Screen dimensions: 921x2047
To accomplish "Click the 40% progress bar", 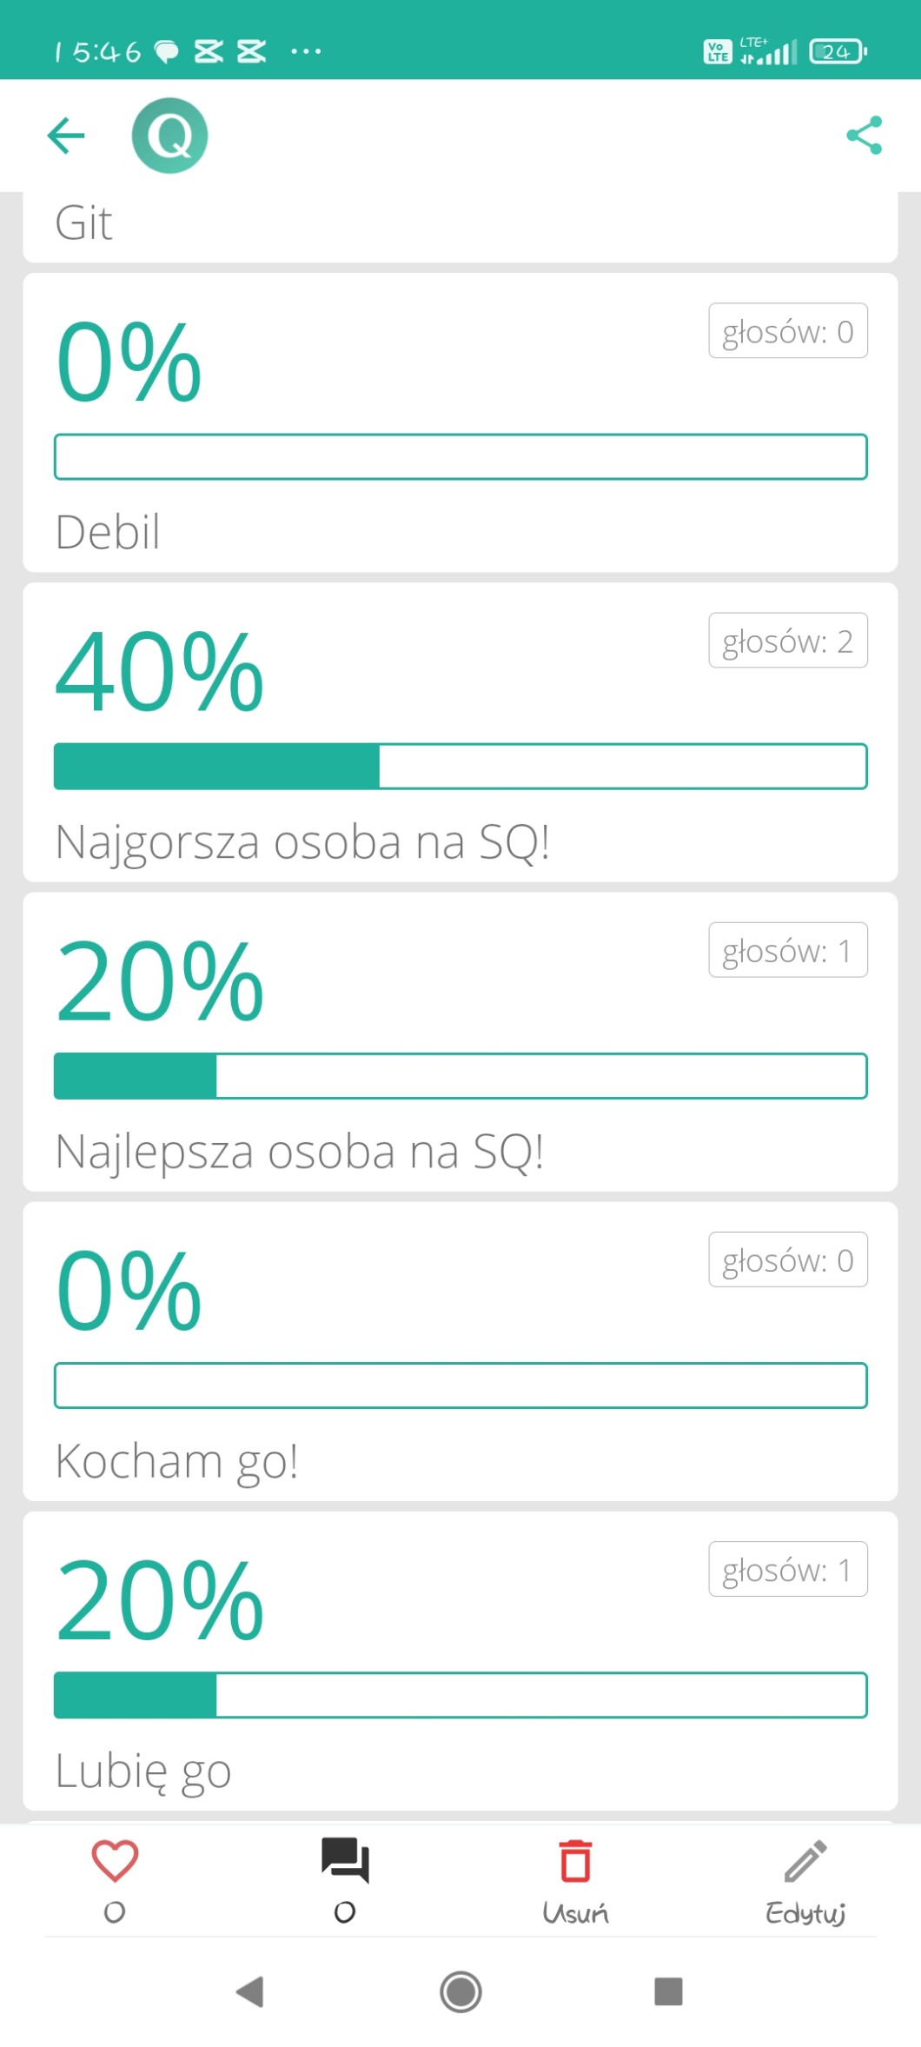I will pyautogui.click(x=460, y=766).
